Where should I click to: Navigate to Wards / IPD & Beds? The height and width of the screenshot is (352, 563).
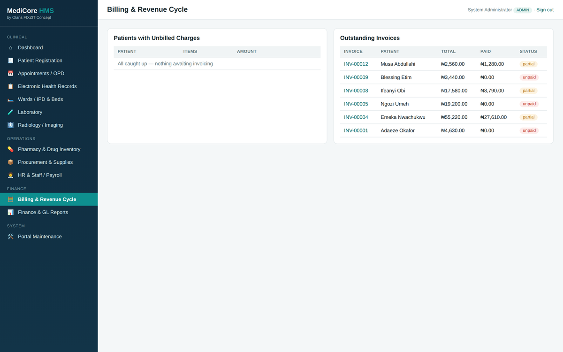[49, 99]
